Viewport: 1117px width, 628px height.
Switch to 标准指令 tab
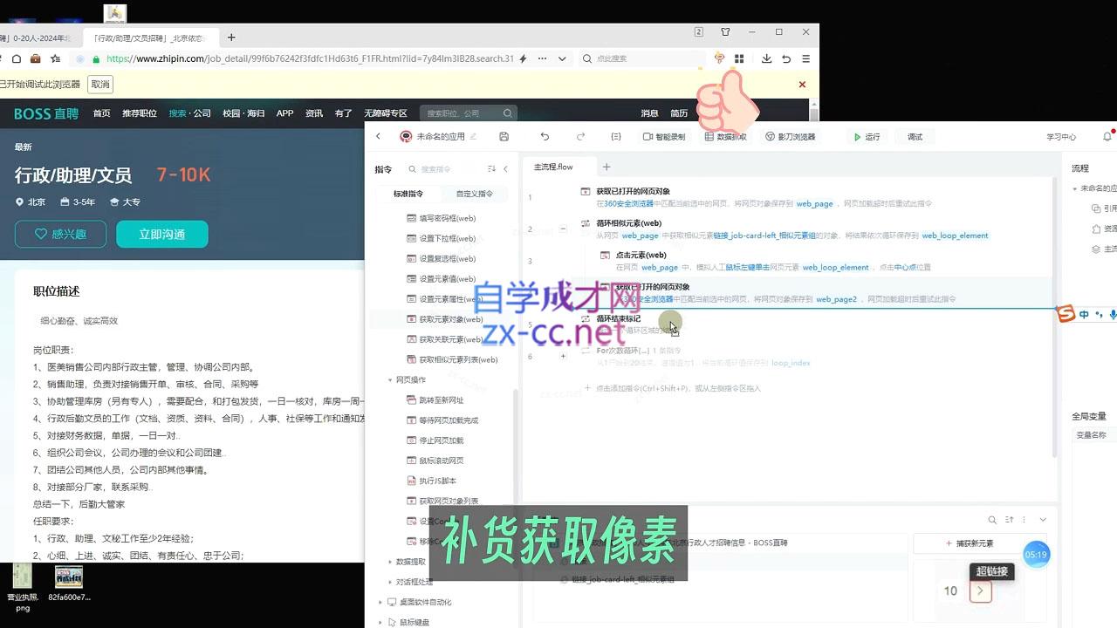[x=408, y=194]
